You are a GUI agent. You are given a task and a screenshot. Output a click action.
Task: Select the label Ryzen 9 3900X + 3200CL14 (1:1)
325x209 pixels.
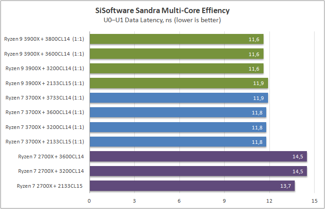(45, 68)
